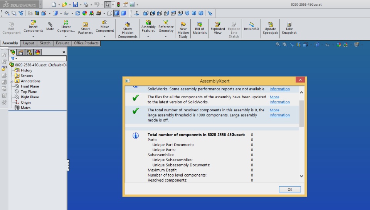Click scroll-down arrow in AssemblyXpert dialog
The width and height of the screenshot is (370, 210).
(x=301, y=176)
